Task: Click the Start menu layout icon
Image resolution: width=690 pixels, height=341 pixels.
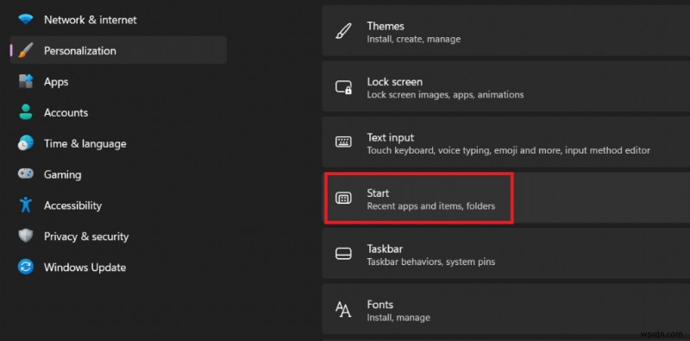Action: (x=343, y=199)
